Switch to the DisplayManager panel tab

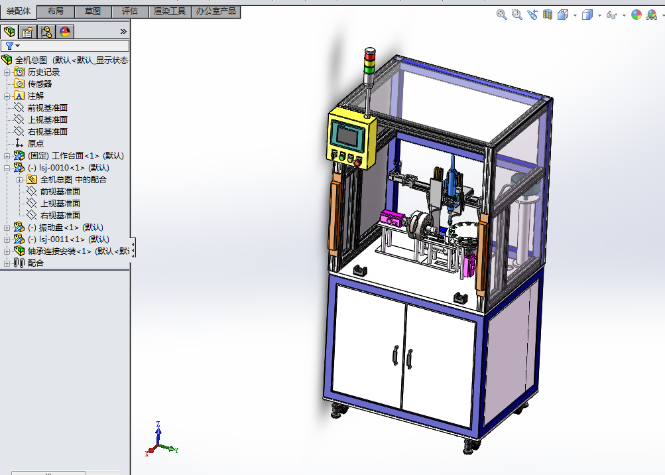[65, 32]
